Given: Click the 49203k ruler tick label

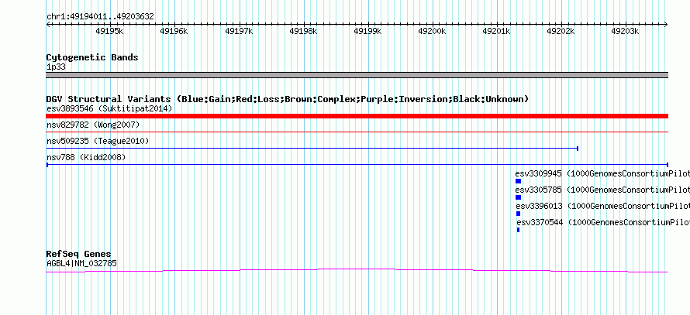Looking at the screenshot, I should point(626,31).
